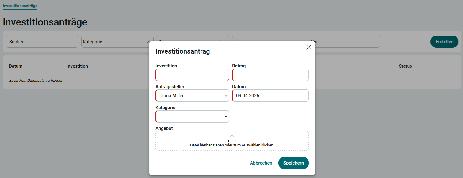
Task: Click the chevron of the Kategorie filter
Action: 147,42
